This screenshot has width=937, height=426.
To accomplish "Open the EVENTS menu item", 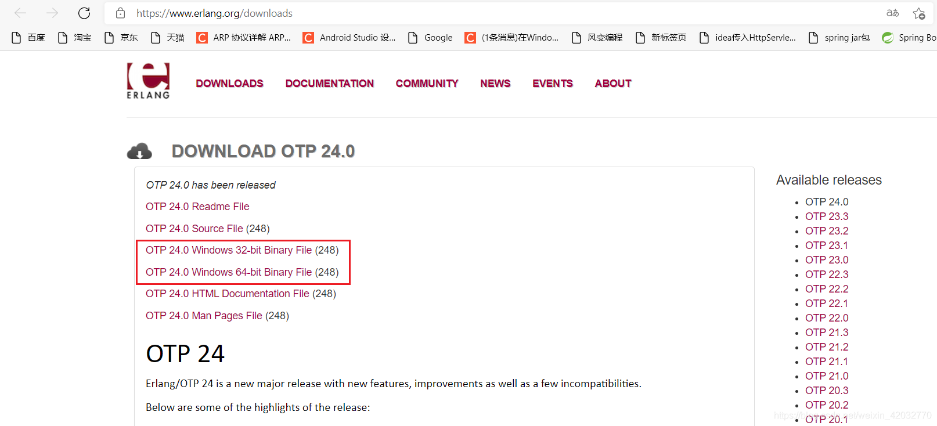I will point(552,84).
